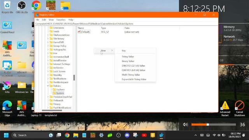The image size is (249, 140).
Task: Click the Data column header
Action: click(152, 28)
